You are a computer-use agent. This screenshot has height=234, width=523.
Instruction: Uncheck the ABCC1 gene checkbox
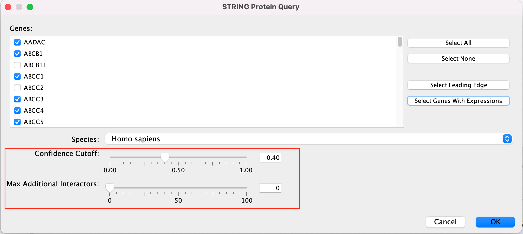click(17, 76)
